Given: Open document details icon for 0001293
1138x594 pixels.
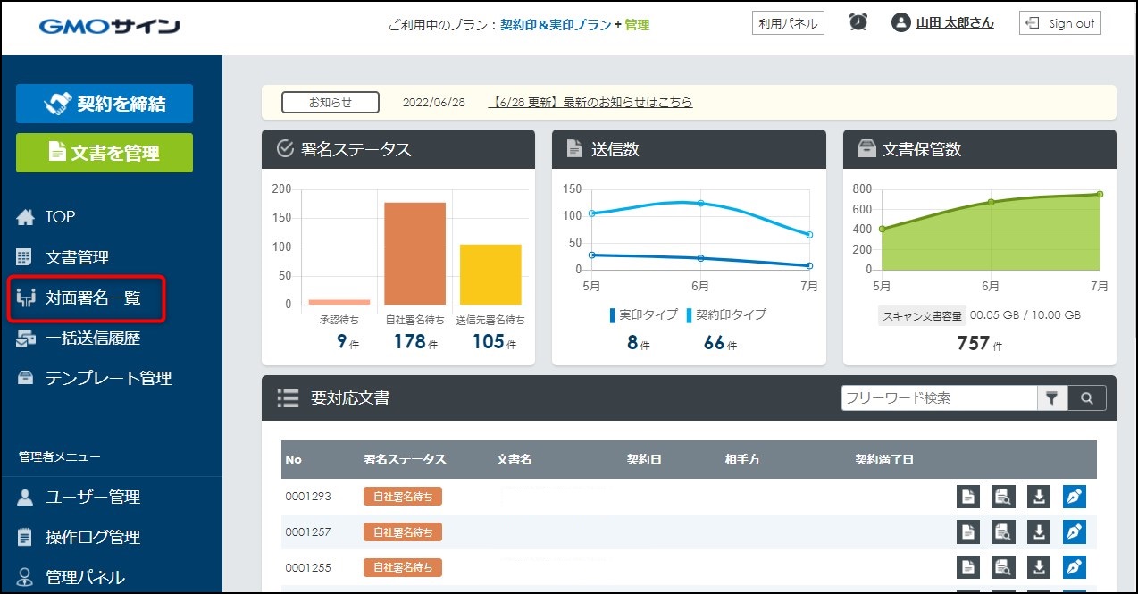Looking at the screenshot, I should point(967,497).
